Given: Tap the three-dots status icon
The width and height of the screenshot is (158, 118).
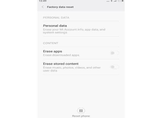Looking at the screenshot, I should pos(107,1).
